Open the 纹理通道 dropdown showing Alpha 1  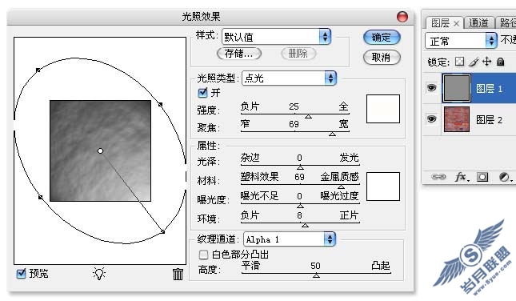(x=290, y=239)
